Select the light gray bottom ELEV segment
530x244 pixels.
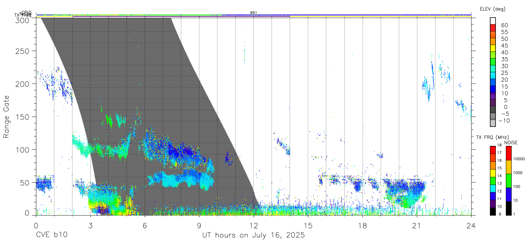pyautogui.click(x=493, y=124)
